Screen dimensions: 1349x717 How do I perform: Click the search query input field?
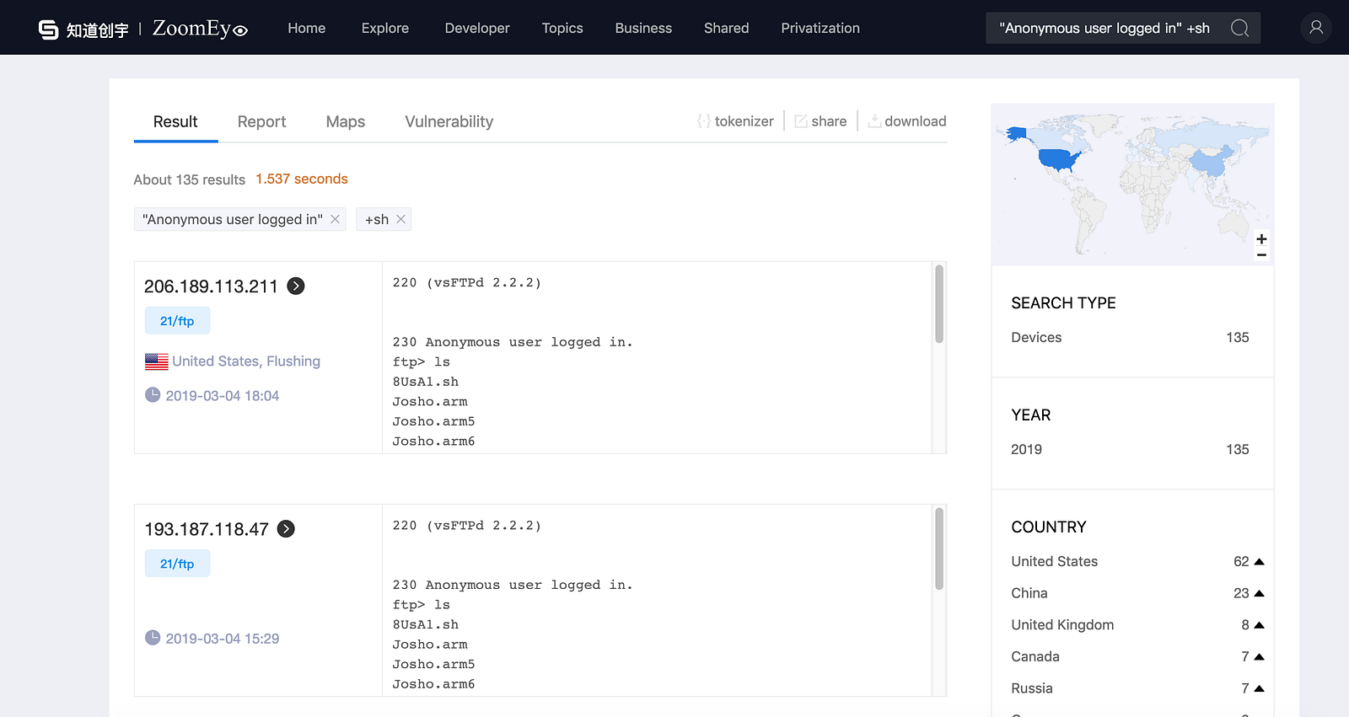point(1104,28)
